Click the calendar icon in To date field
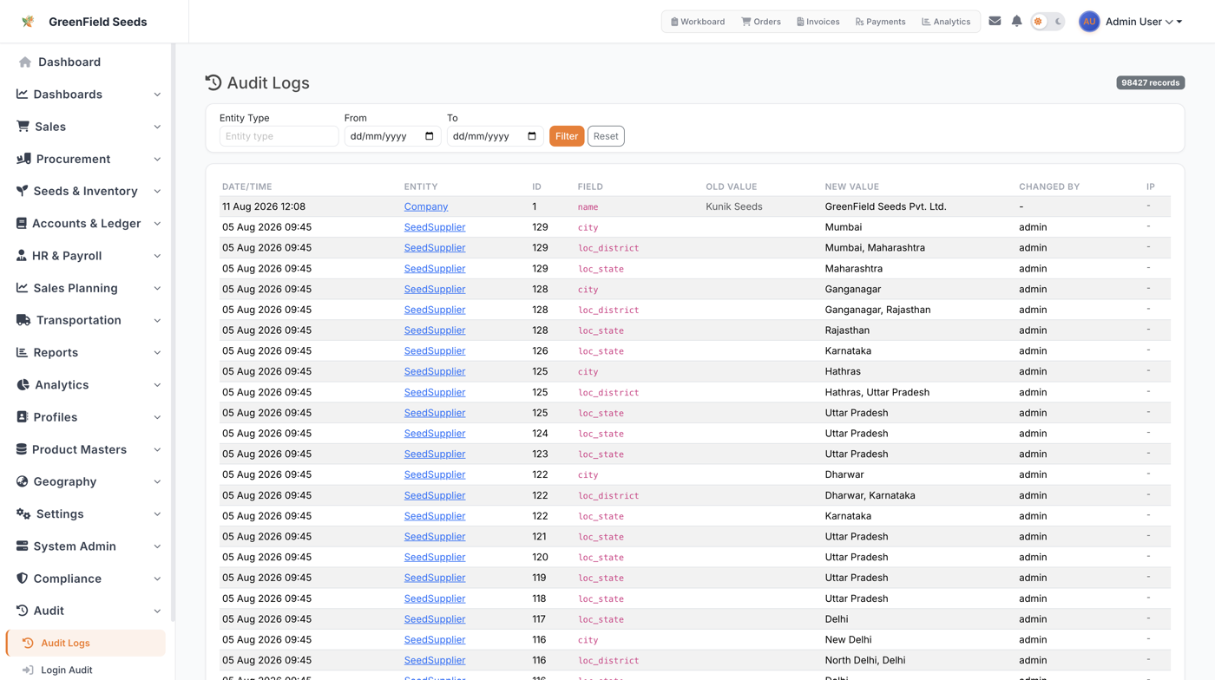Viewport: 1215px width, 680px height. click(x=532, y=136)
